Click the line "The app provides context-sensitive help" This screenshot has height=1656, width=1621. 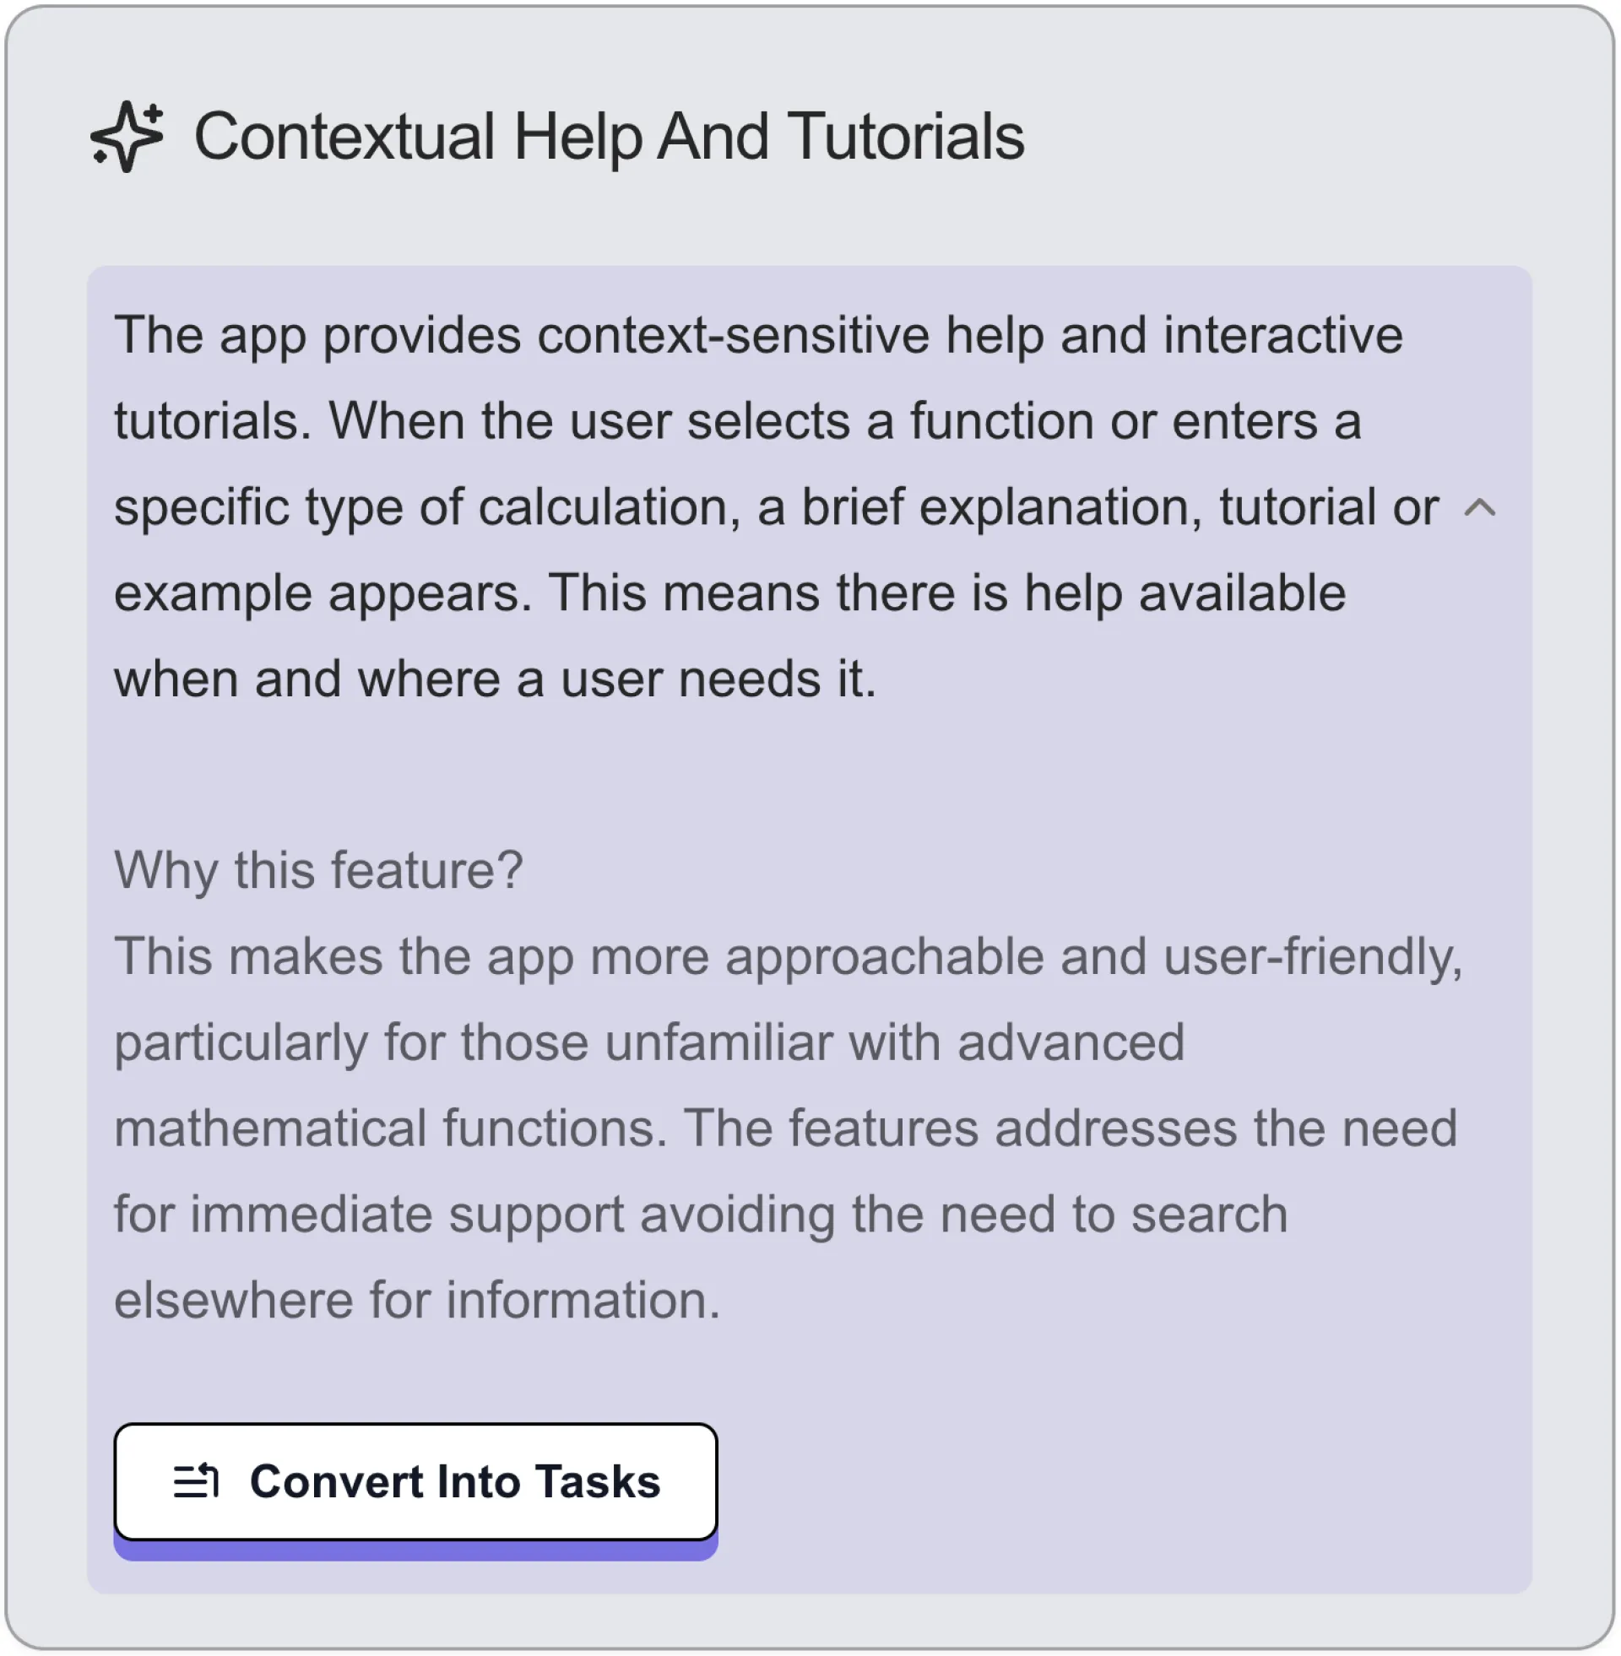[758, 335]
